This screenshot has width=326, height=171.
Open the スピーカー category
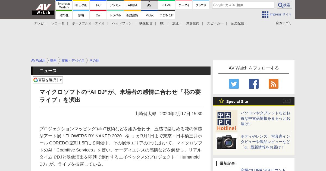(x=215, y=23)
